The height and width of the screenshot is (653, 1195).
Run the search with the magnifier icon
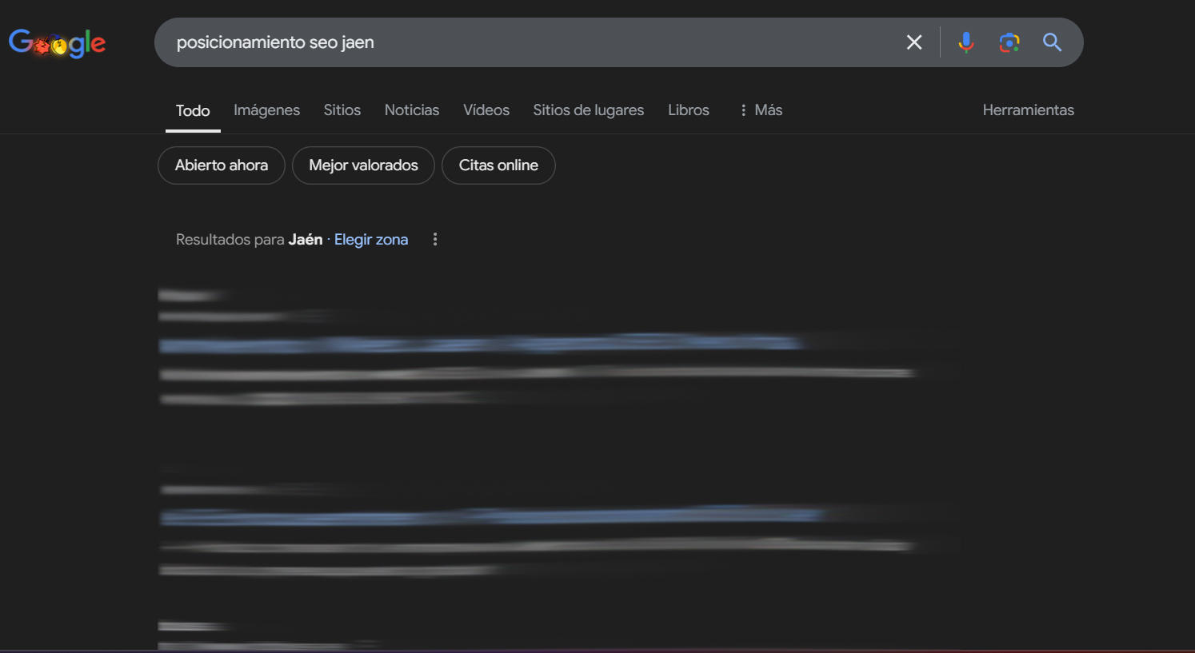coord(1052,42)
